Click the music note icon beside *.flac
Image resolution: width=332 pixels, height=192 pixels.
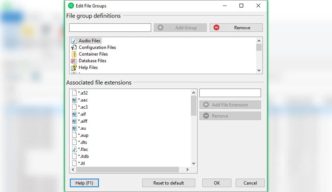point(74,149)
